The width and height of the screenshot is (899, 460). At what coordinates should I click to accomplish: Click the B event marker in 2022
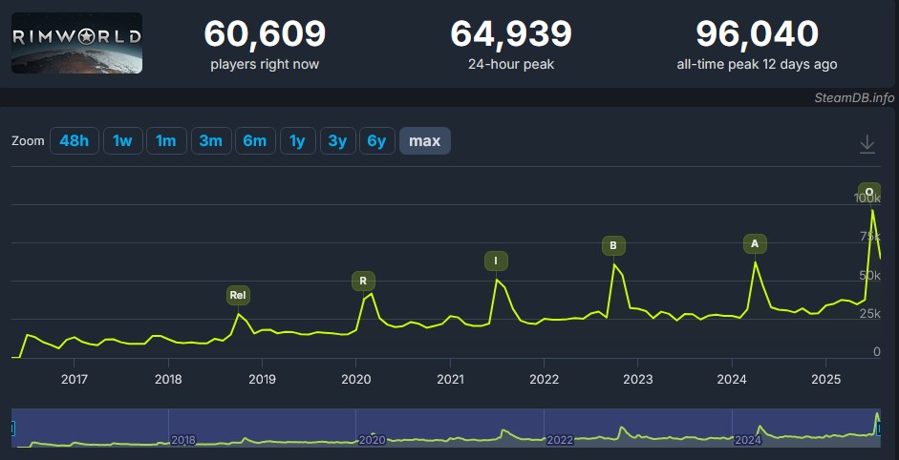coord(613,246)
